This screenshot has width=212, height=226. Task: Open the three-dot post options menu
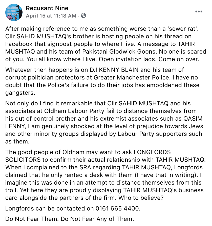click(199, 12)
